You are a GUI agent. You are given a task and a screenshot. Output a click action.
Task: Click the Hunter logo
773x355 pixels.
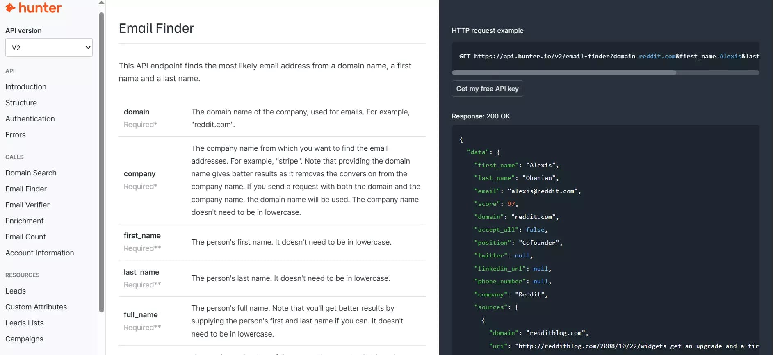pos(33,7)
